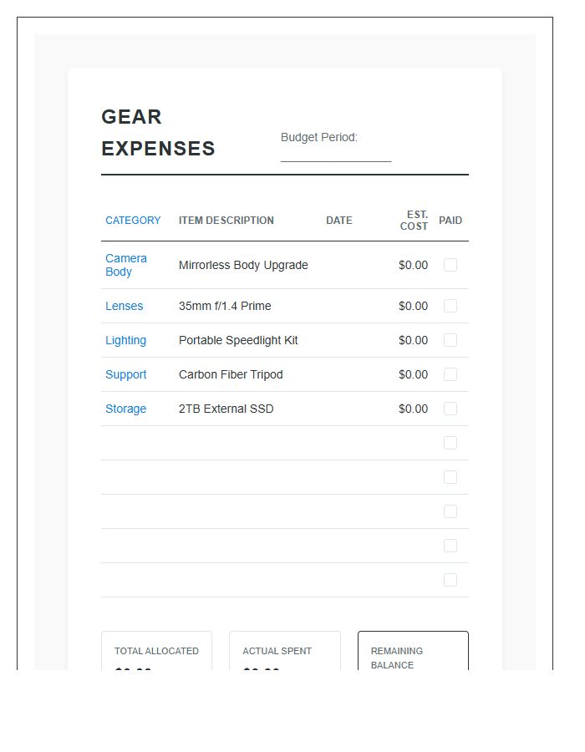Image resolution: width=585 pixels, height=752 pixels.
Task: Open the Camera Body category link
Action: click(x=125, y=265)
